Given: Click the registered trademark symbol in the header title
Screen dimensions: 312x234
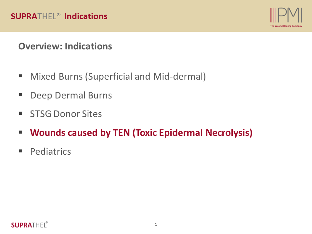Looking at the screenshot, I should tap(58, 15).
